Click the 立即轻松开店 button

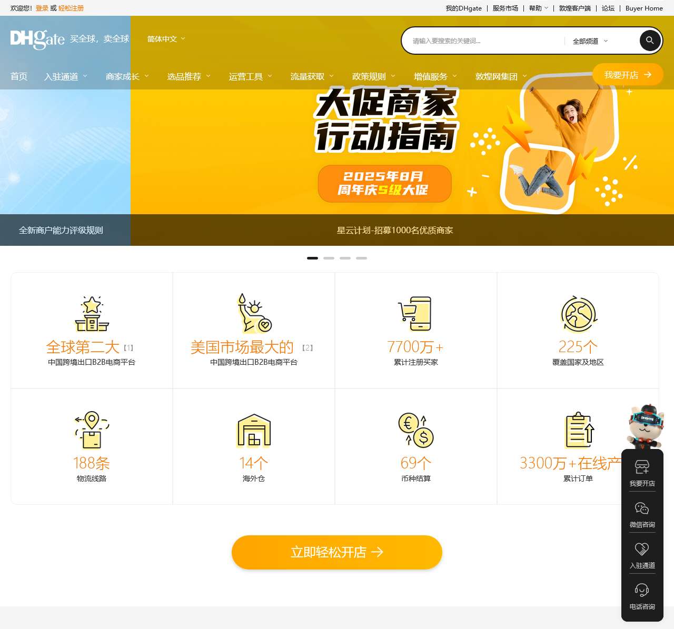tap(337, 552)
